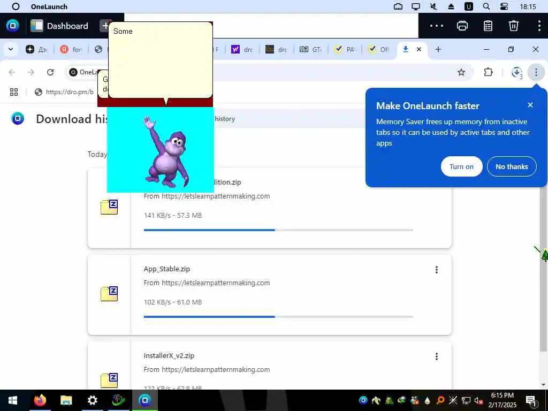Bookmark this page with the star
This screenshot has width=548, height=411.
(461, 72)
